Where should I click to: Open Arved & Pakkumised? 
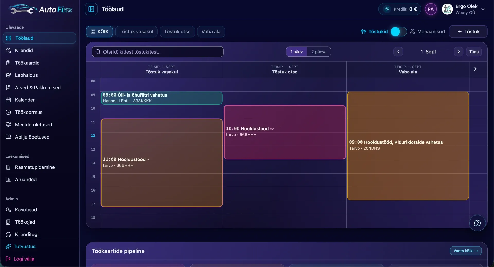tap(39, 88)
